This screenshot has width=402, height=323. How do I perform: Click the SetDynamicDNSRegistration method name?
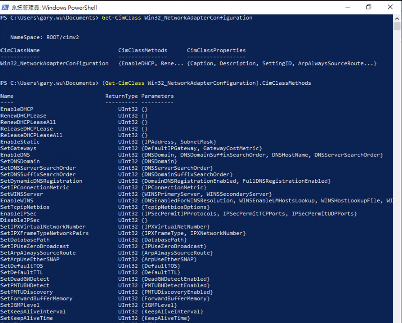point(42,181)
